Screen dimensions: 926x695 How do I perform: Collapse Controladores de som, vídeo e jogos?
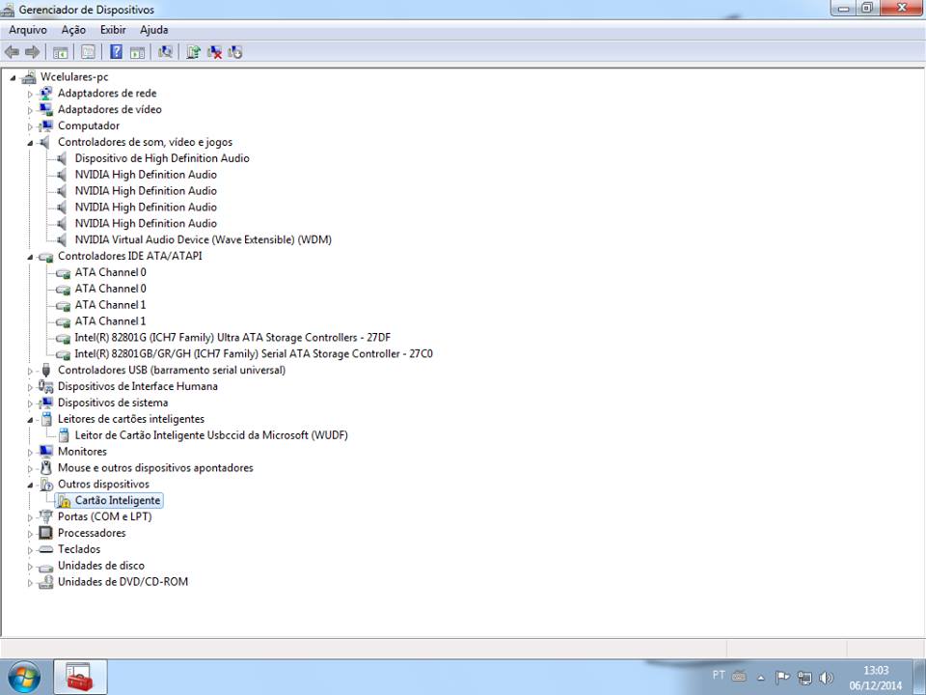(30, 143)
